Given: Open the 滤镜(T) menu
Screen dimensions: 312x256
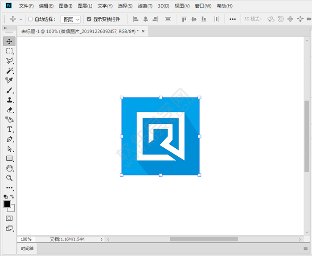Looking at the screenshot, I should (x=145, y=6).
